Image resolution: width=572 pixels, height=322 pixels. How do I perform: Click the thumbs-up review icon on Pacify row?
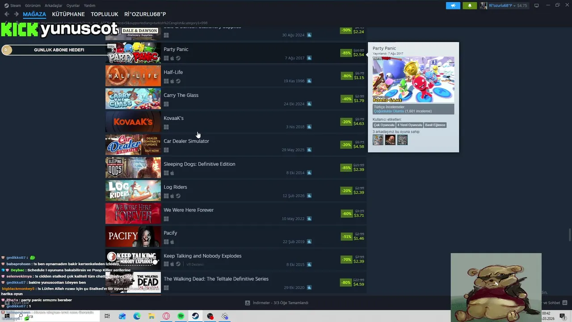[309, 241]
